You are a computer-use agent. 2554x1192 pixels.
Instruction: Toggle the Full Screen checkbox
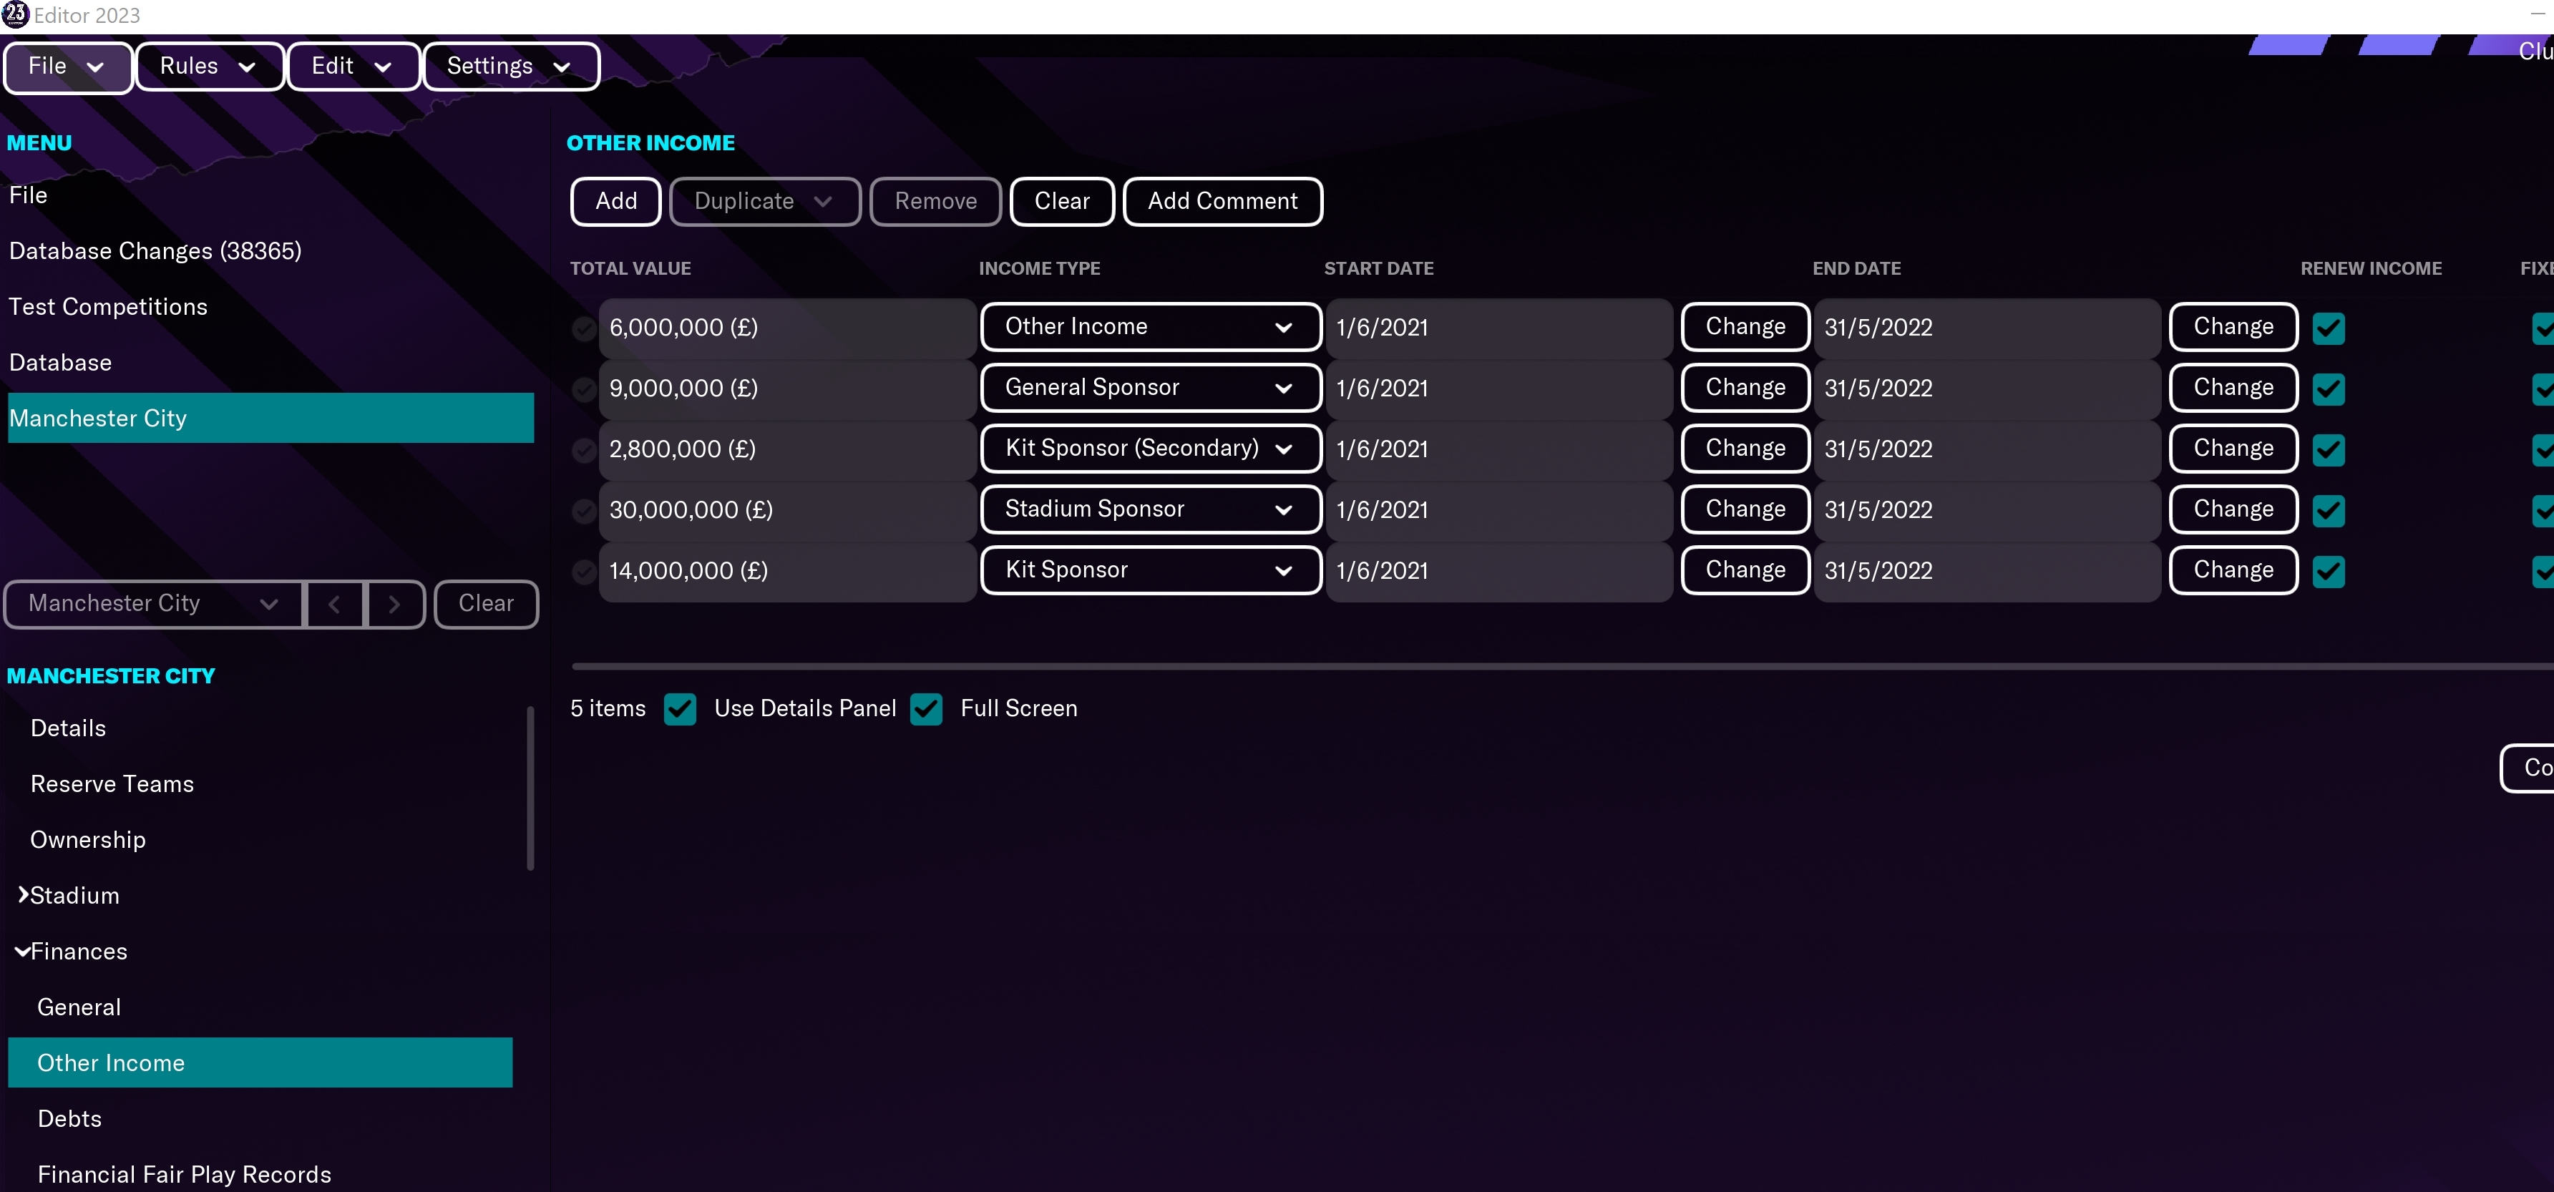click(928, 708)
